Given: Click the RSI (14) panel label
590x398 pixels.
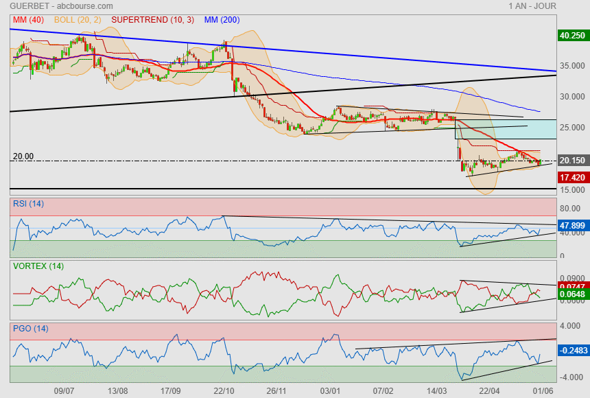Looking at the screenshot, I should coord(29,203).
